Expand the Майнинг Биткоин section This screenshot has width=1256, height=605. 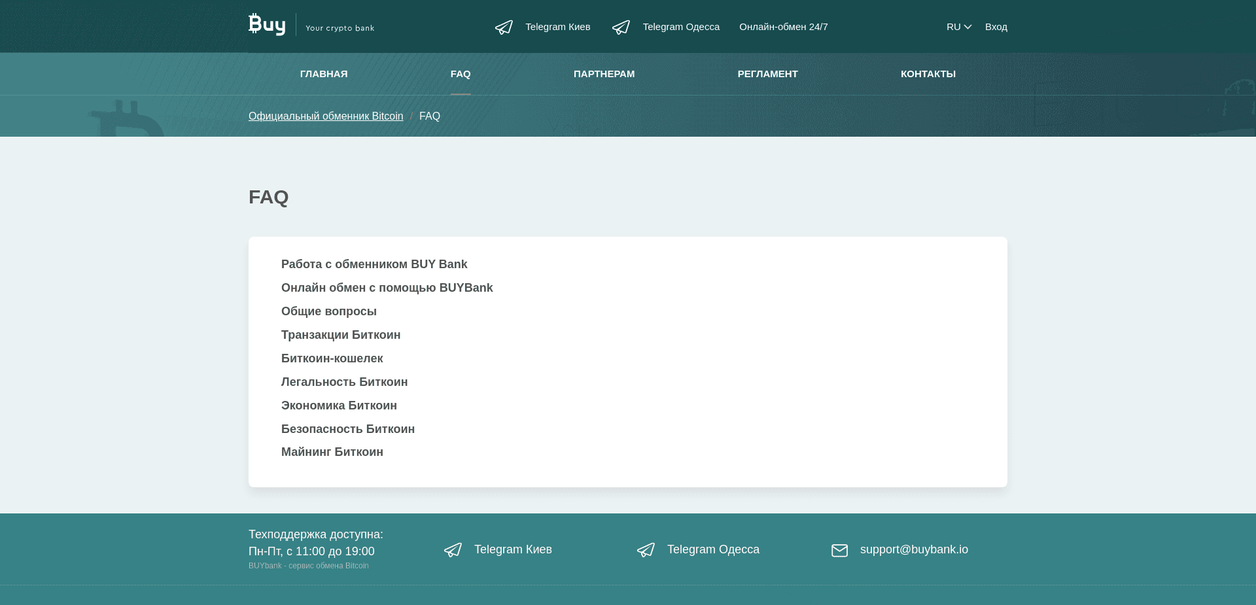point(332,452)
